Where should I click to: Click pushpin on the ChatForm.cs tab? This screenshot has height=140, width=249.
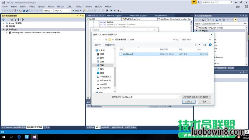100,16
